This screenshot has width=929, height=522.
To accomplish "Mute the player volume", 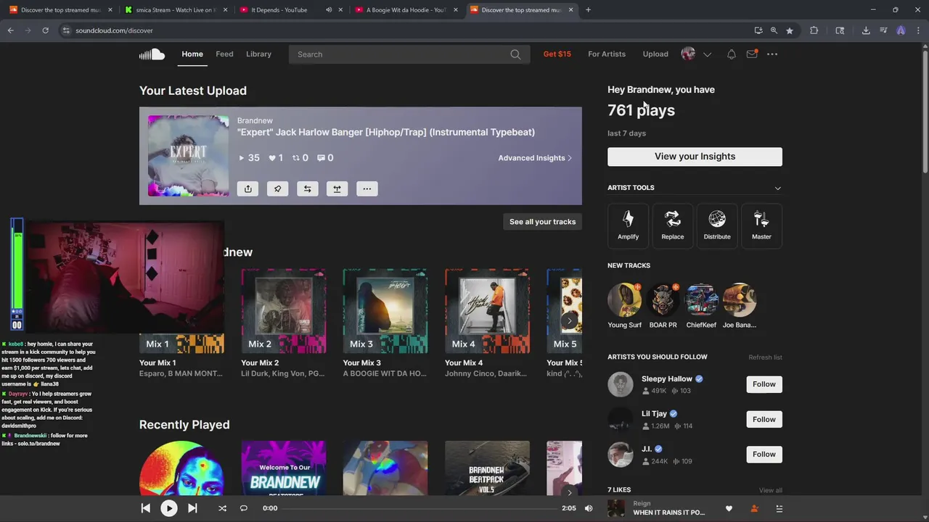I will pyautogui.click(x=589, y=508).
